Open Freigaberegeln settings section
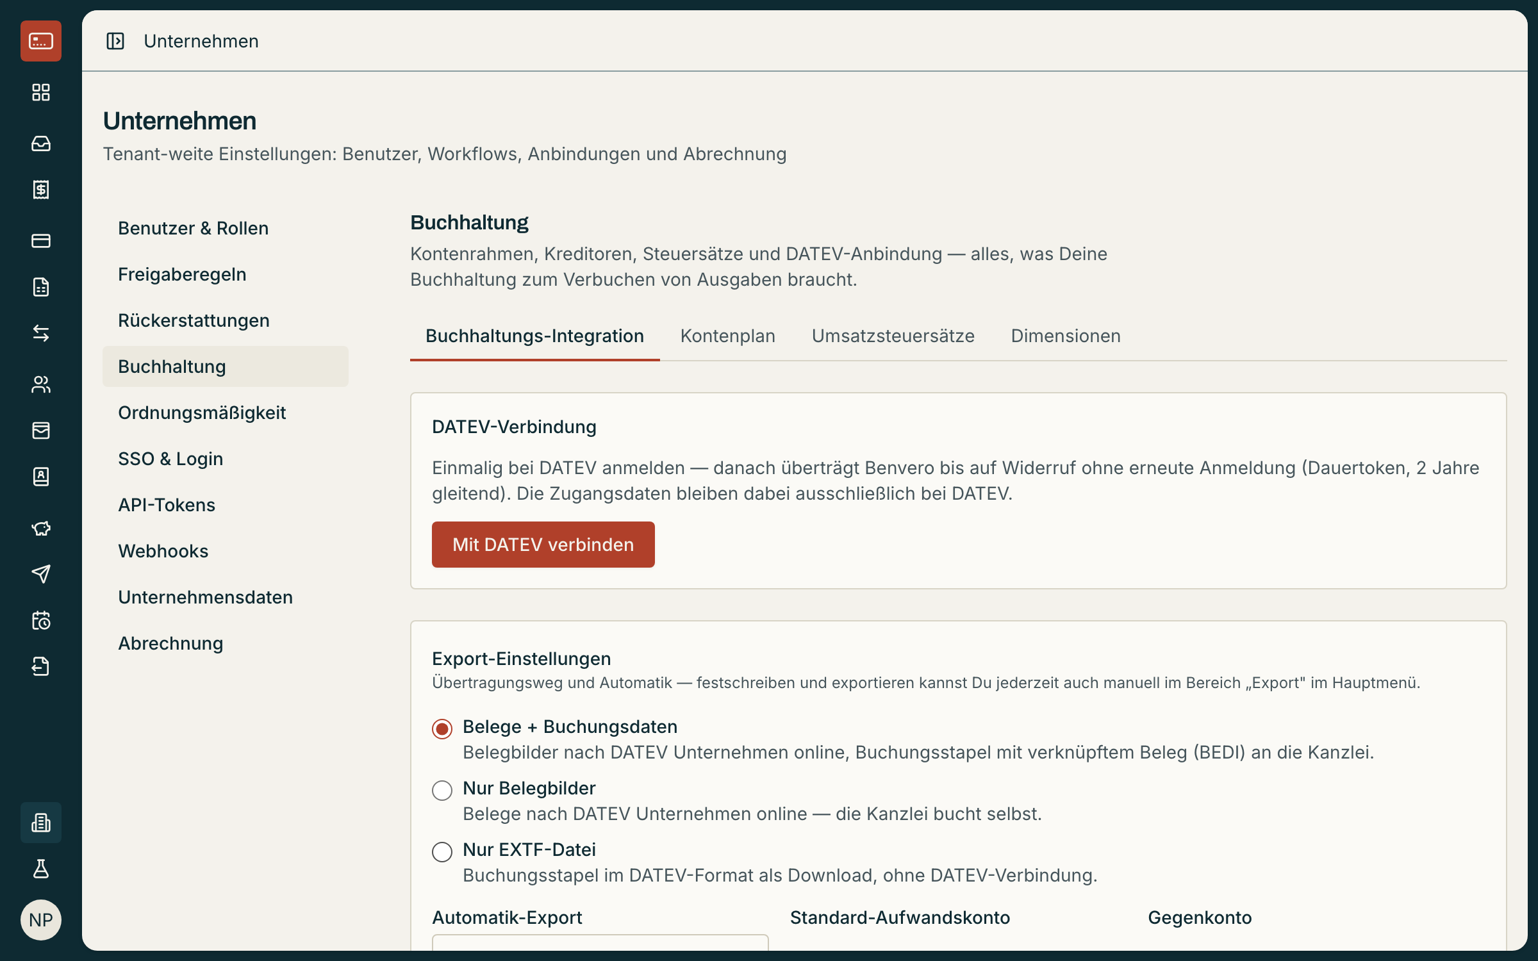Image resolution: width=1538 pixels, height=961 pixels. (x=226, y=274)
